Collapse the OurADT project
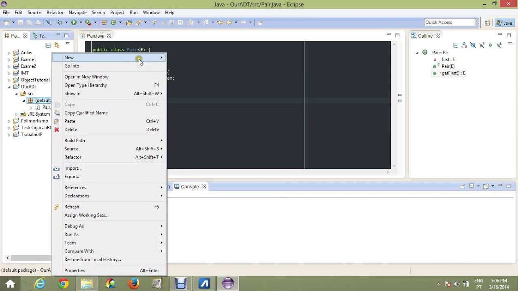 (9, 87)
